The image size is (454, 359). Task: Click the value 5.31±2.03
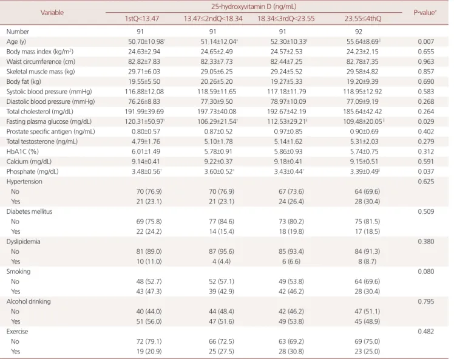tap(364, 142)
